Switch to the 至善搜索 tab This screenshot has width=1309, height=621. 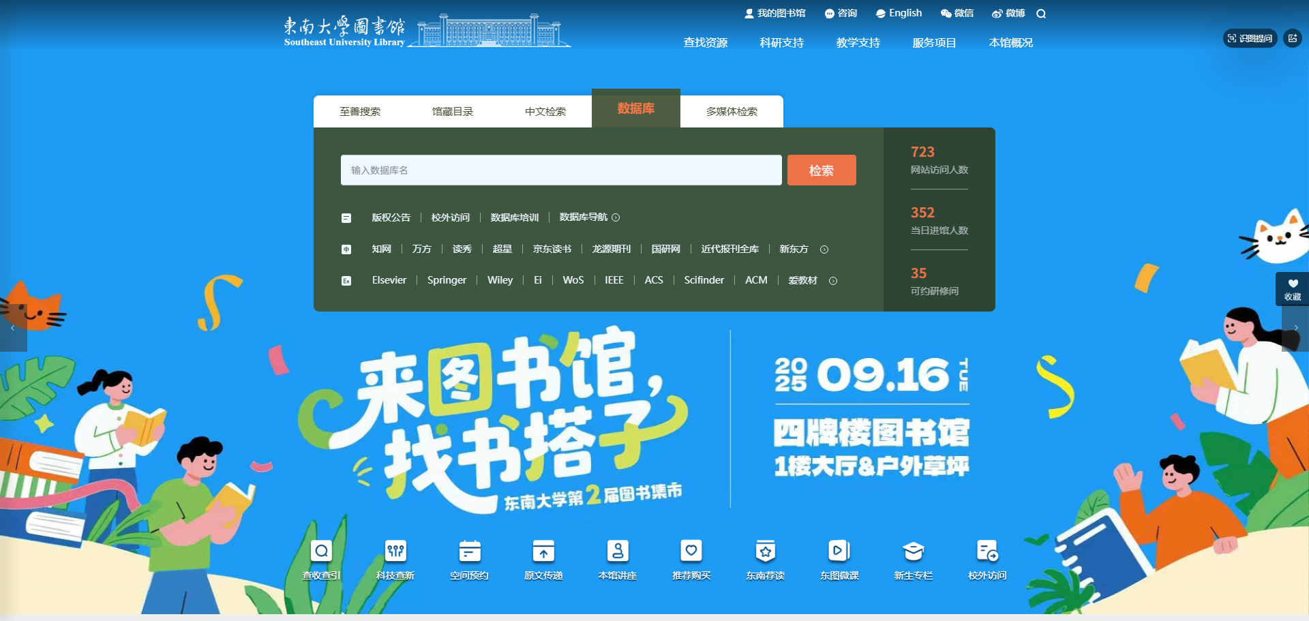(x=360, y=111)
